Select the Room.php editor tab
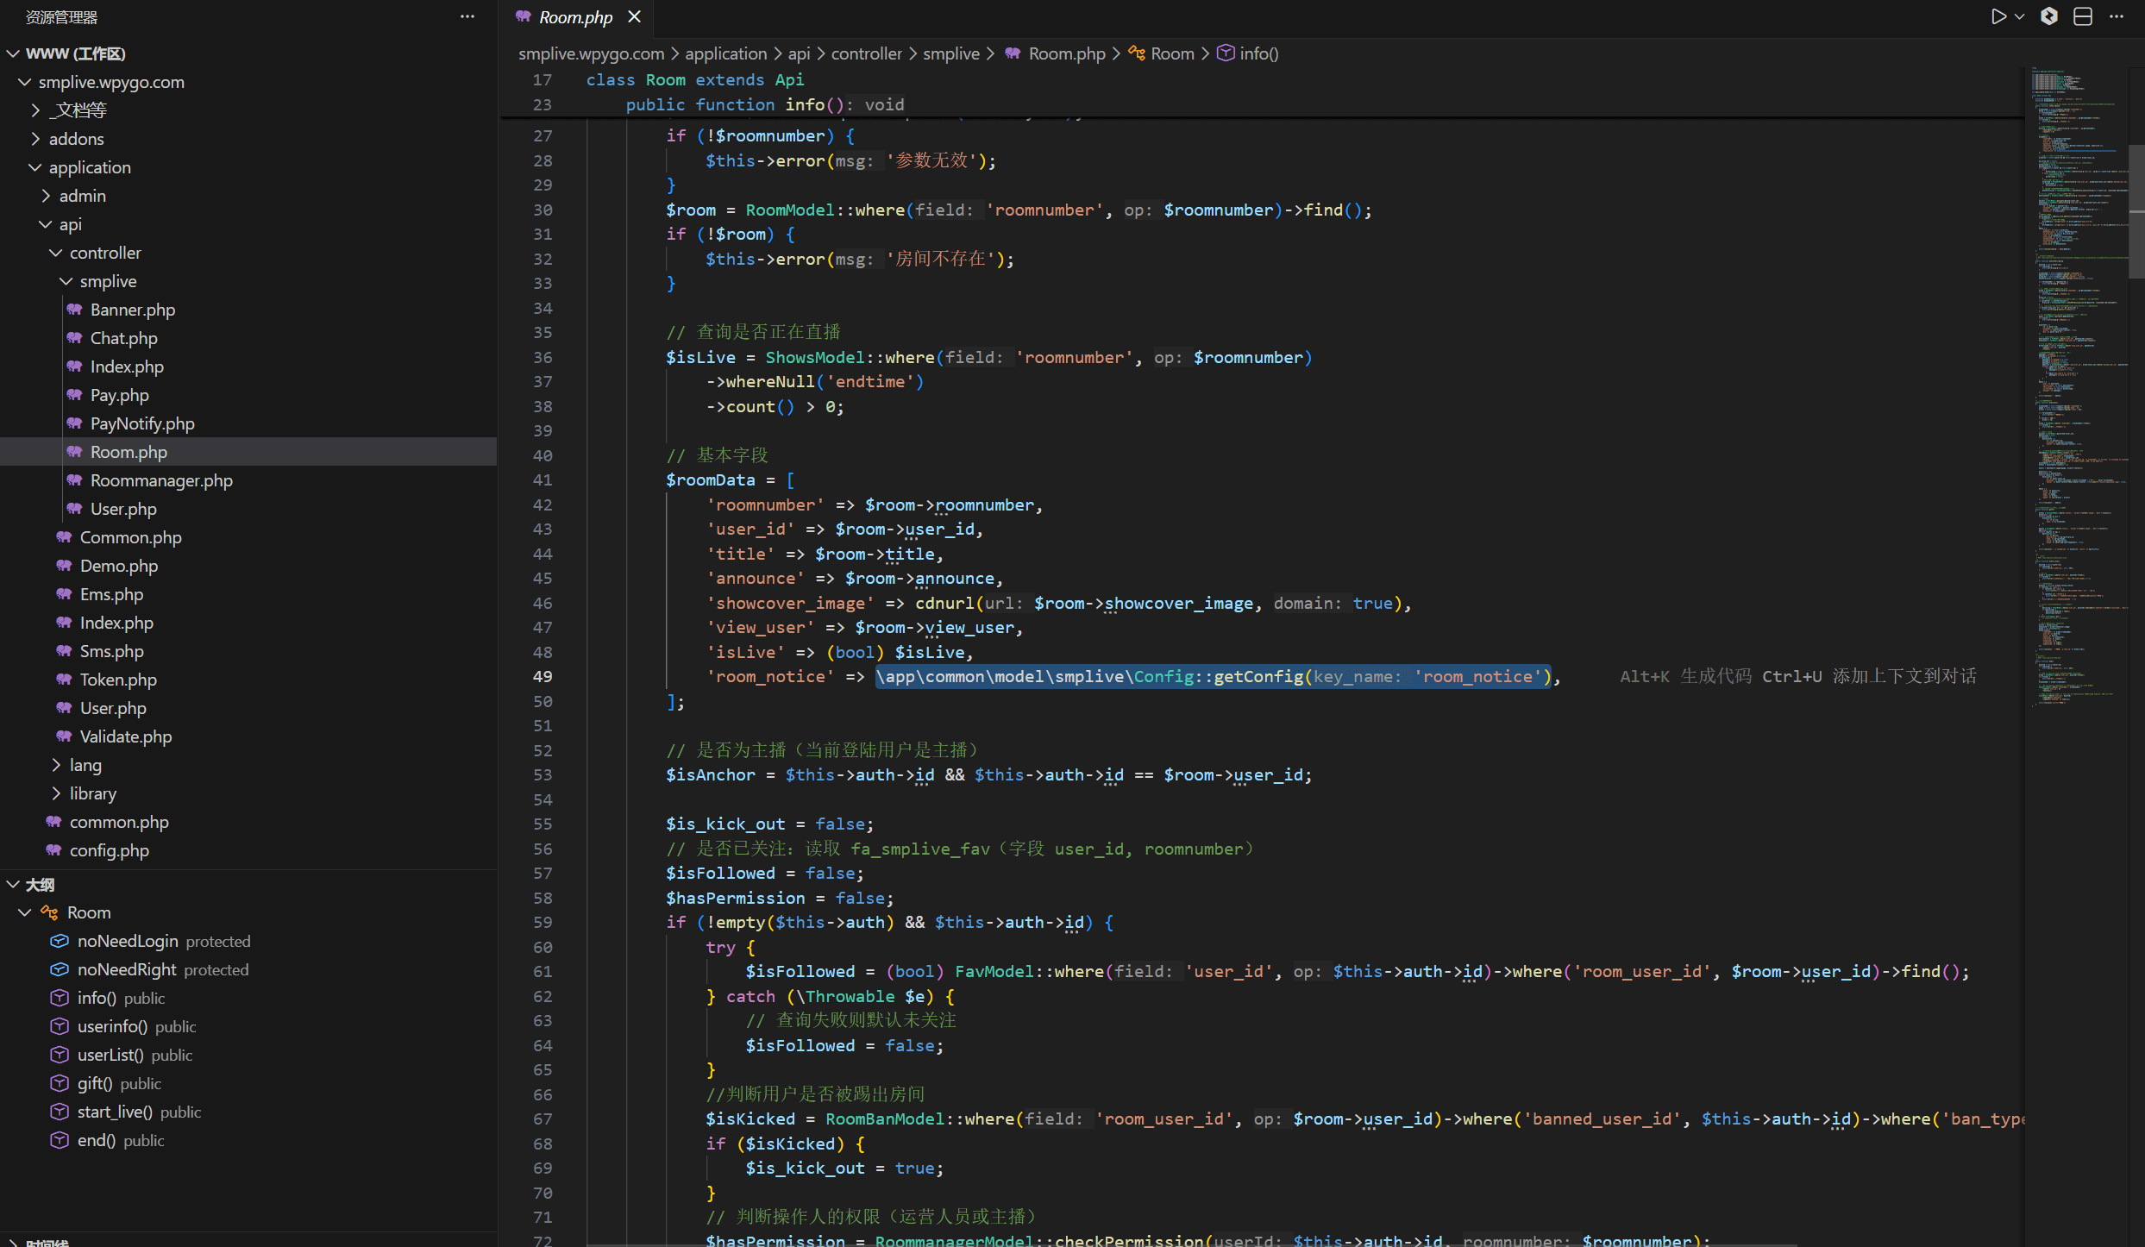The height and width of the screenshot is (1247, 2145). 574,17
